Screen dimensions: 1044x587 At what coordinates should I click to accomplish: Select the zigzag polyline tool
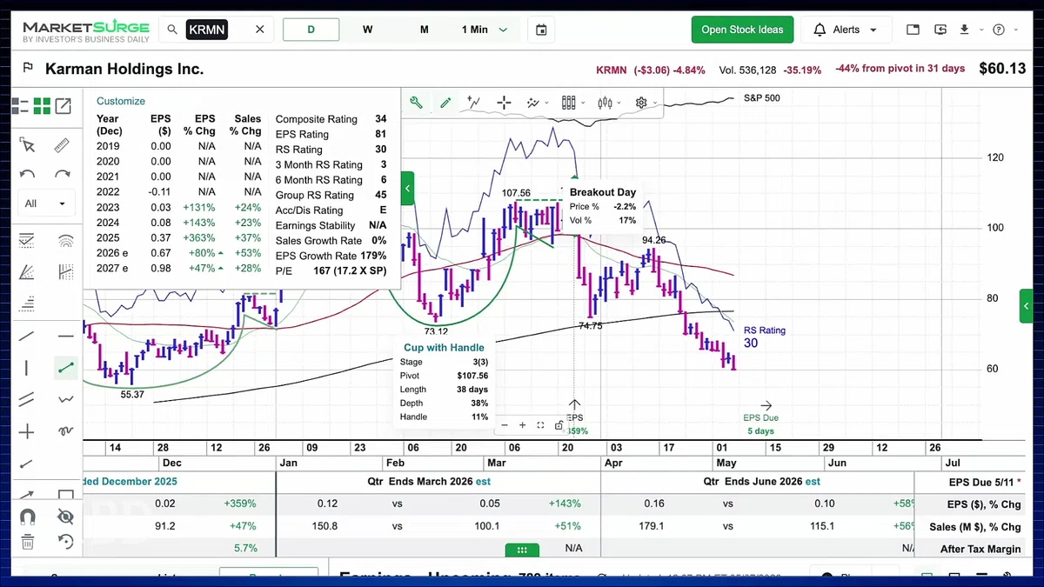point(65,400)
